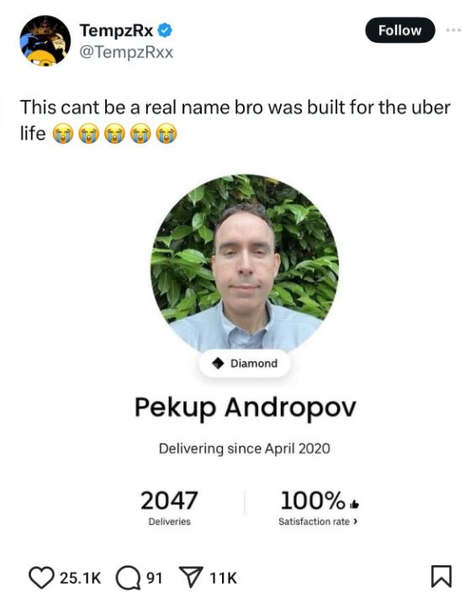Open comments via speech bubble icon

129,578
